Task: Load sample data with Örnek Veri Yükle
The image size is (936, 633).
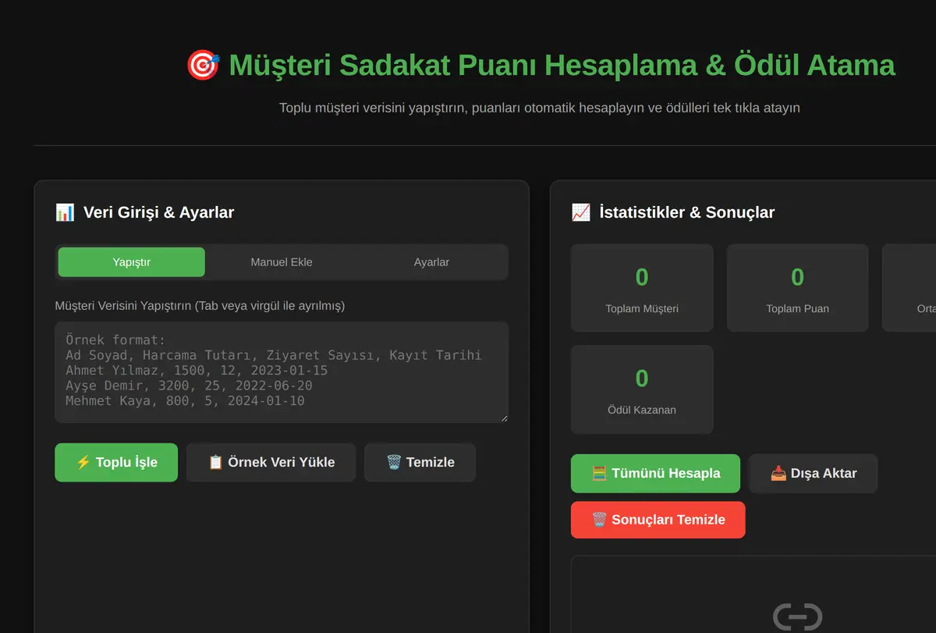Action: point(271,462)
